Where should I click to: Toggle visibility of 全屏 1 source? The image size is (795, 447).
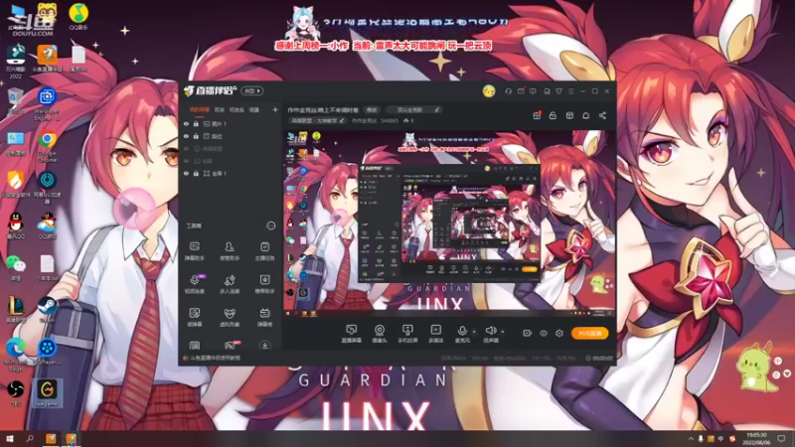coord(186,173)
